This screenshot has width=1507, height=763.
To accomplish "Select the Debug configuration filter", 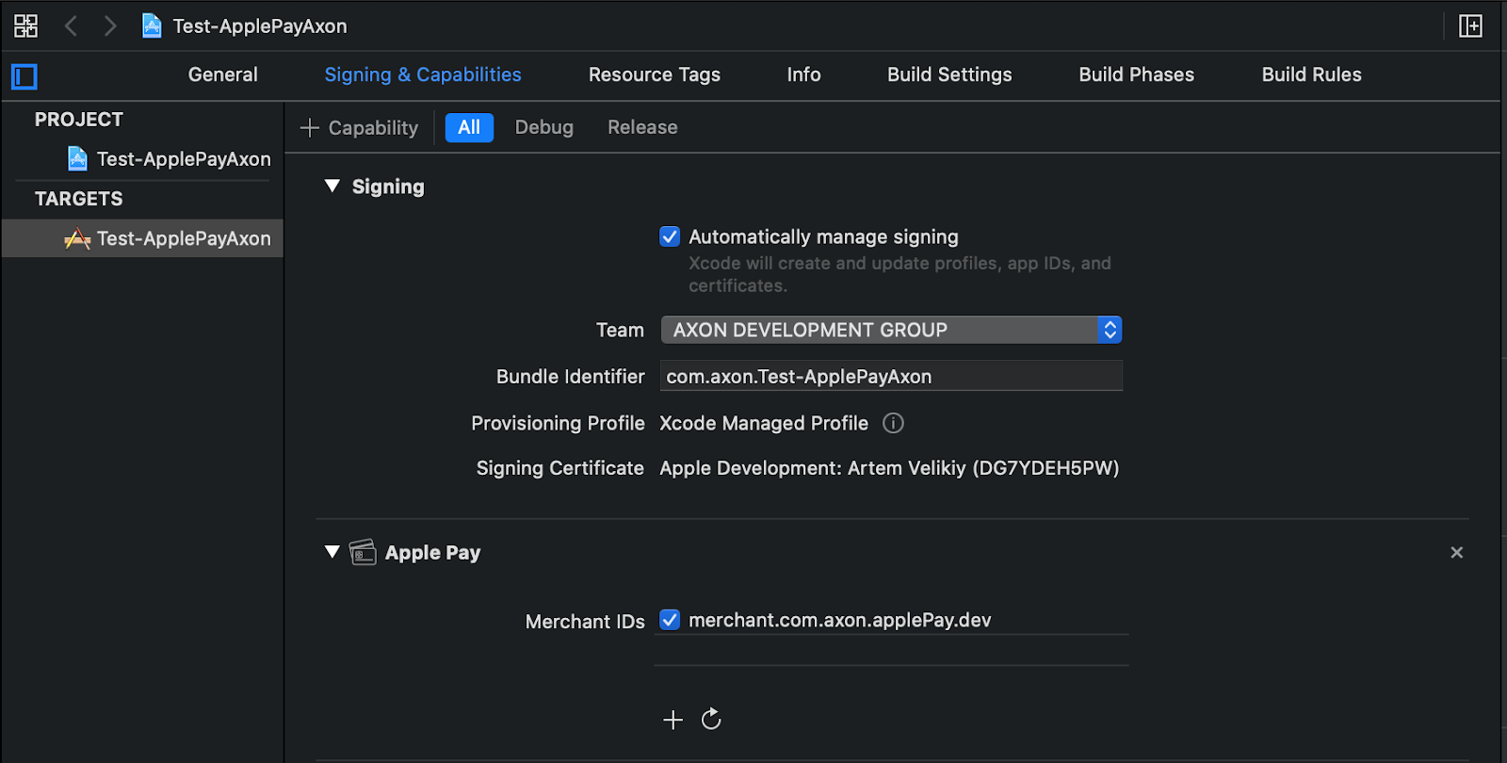I will coord(543,127).
